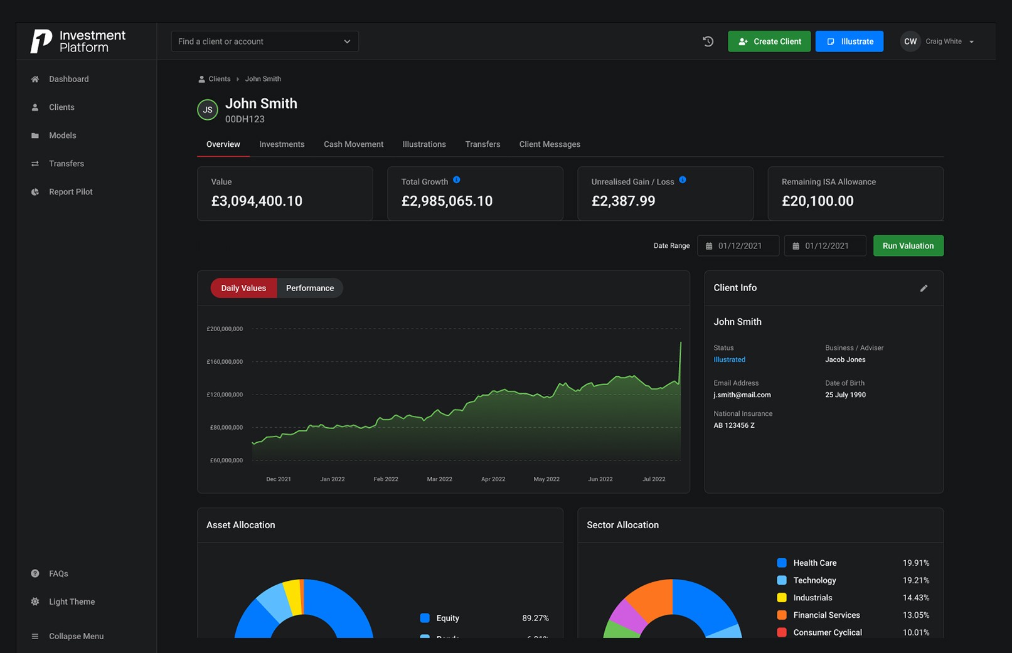Click the Collapse Menu hamburger icon
The width and height of the screenshot is (1012, 653).
click(35, 636)
